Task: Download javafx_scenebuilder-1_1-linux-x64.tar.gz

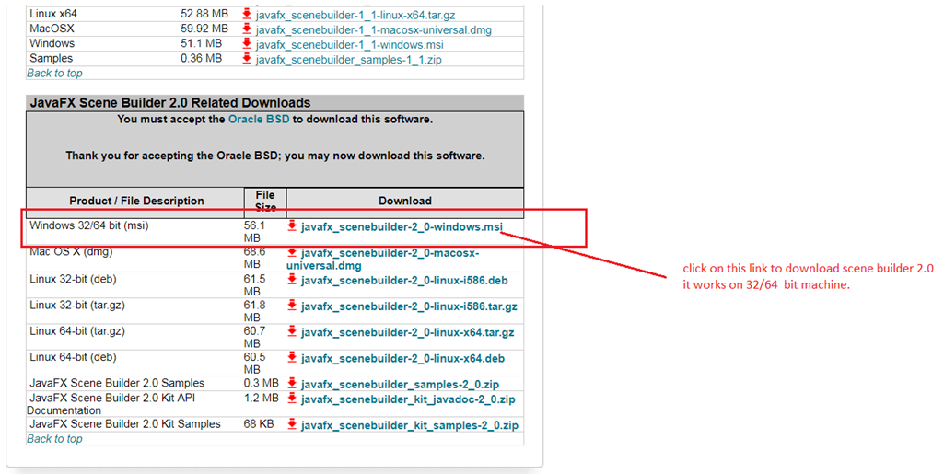Action: coord(355,15)
